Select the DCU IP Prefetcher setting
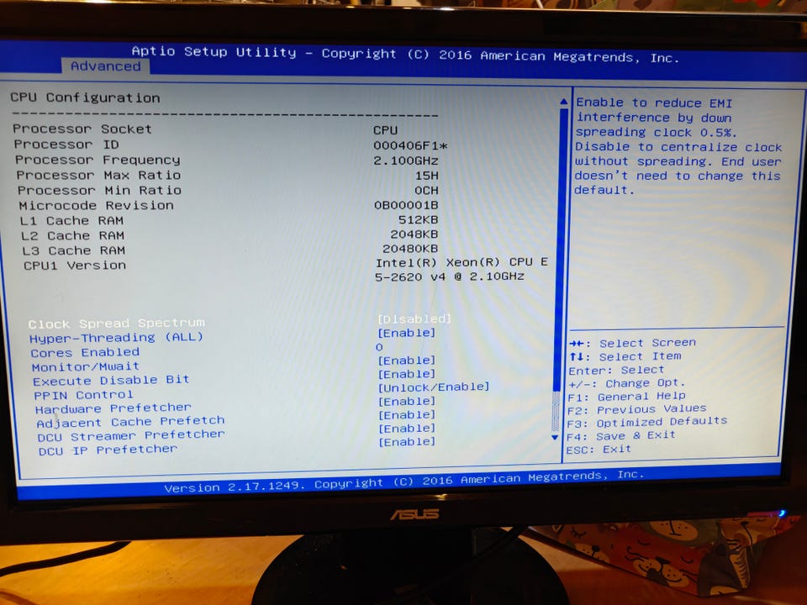The width and height of the screenshot is (807, 605). click(108, 450)
